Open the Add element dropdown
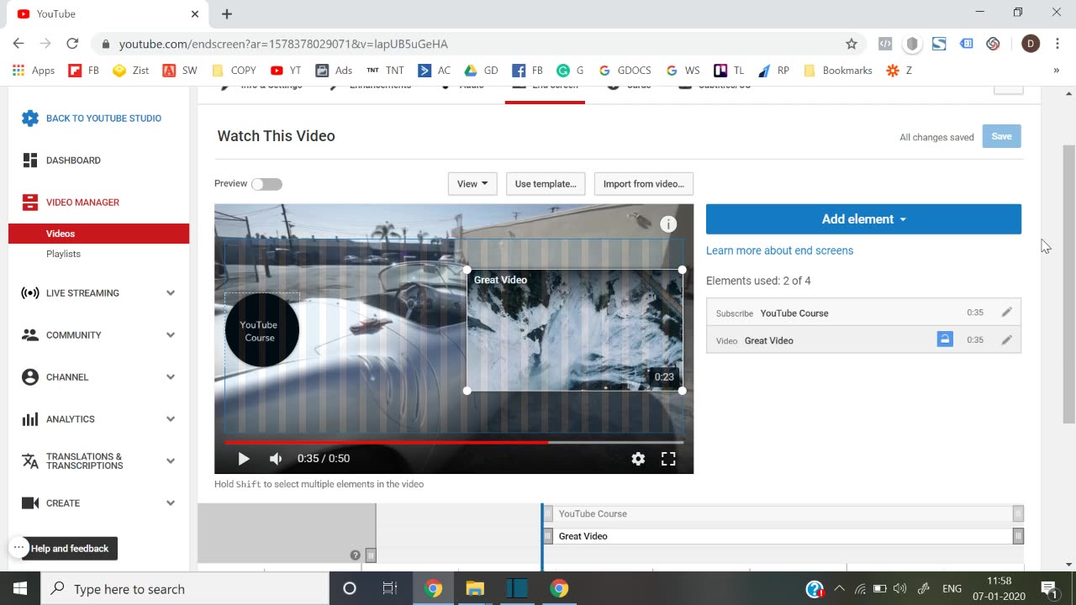This screenshot has height=605, width=1076. 863,219
